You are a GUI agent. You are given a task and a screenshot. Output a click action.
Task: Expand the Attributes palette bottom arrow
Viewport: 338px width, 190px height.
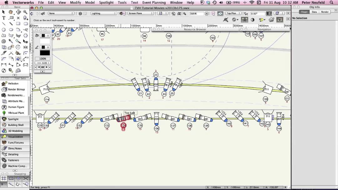click(43, 72)
